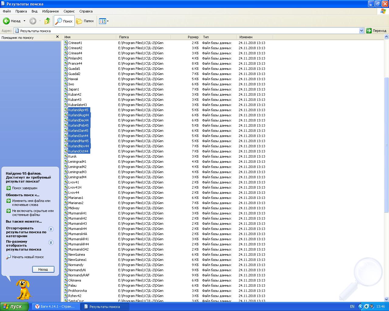Expand the address bar dropdown
The height and width of the screenshot is (311, 389).
point(361,31)
